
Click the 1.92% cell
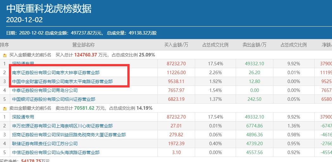tap(215, 81)
